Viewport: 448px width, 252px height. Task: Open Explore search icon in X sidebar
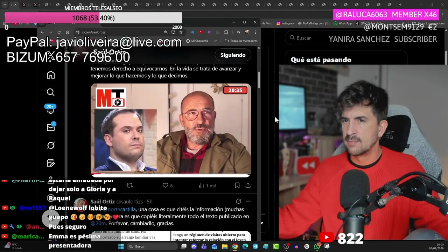pyautogui.click(x=51, y=92)
